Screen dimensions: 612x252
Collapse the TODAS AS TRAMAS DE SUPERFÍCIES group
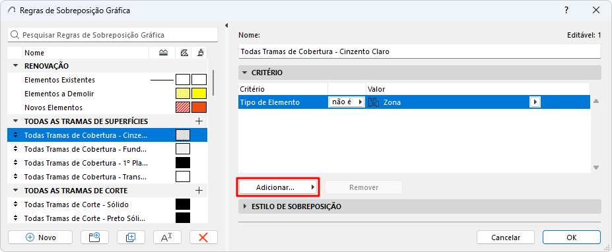(16, 121)
